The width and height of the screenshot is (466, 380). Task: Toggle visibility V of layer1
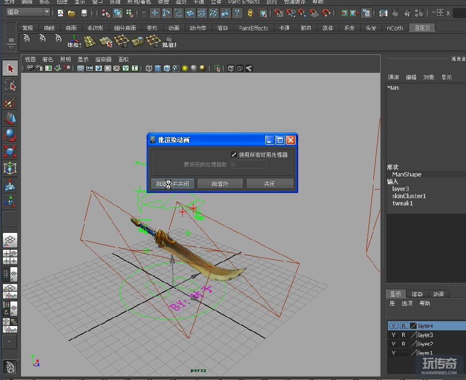pyautogui.click(x=394, y=353)
